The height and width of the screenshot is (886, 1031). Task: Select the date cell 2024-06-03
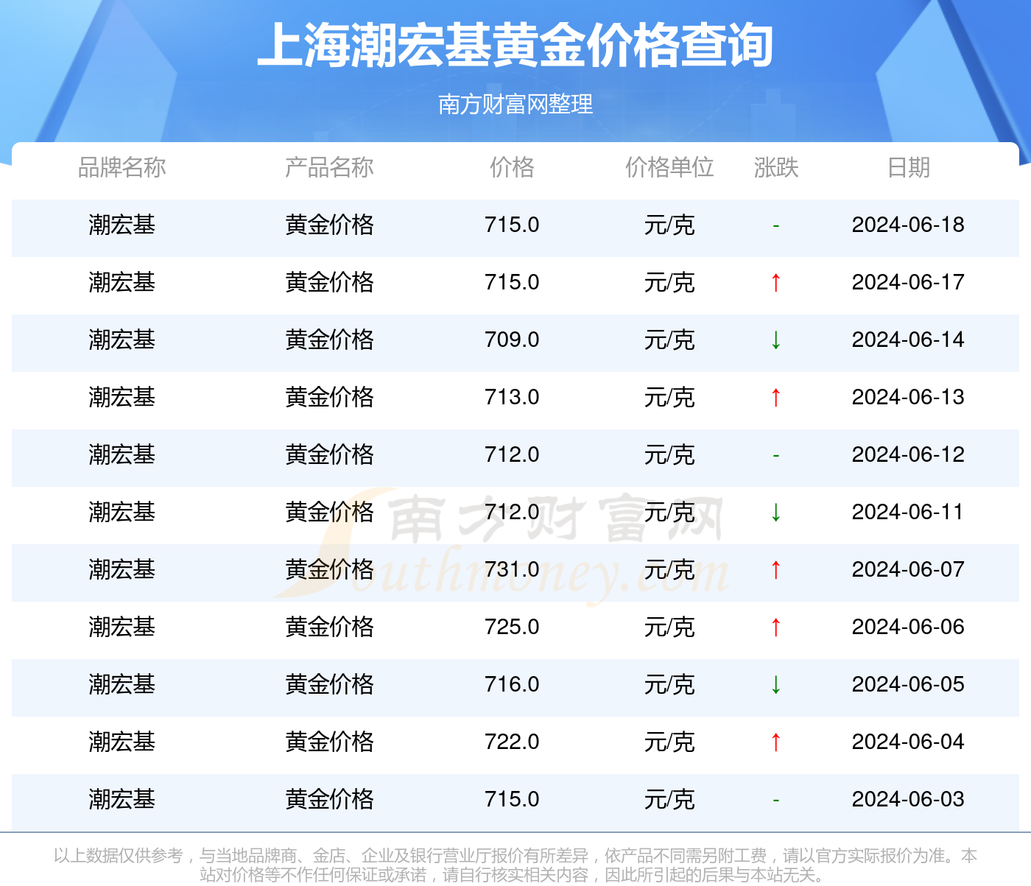coord(908,799)
